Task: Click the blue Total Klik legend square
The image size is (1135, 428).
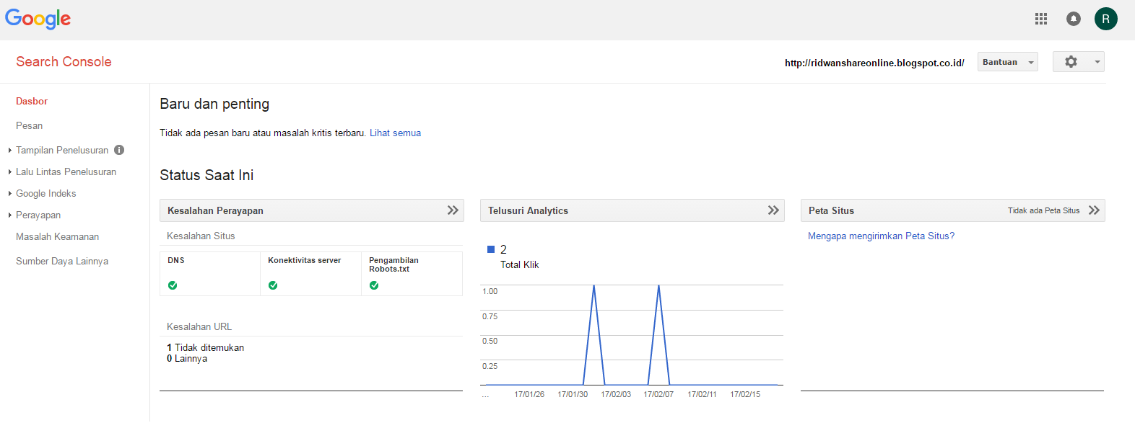Action: (491, 249)
